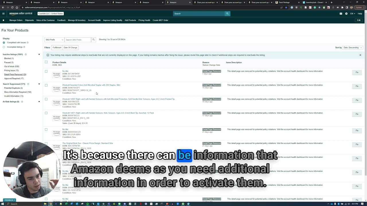This screenshot has height=206, width=367.
Task: Collapse the Inactive listings section
Action: pos(39,54)
